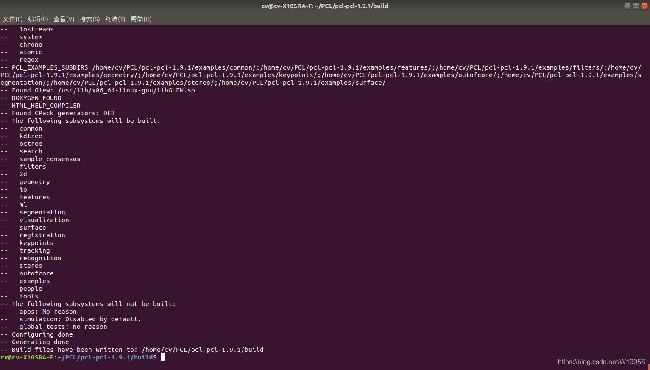Image resolution: width=650 pixels, height=370 pixels.
Task: Click the 'iostreams' line
Action: tap(27, 29)
